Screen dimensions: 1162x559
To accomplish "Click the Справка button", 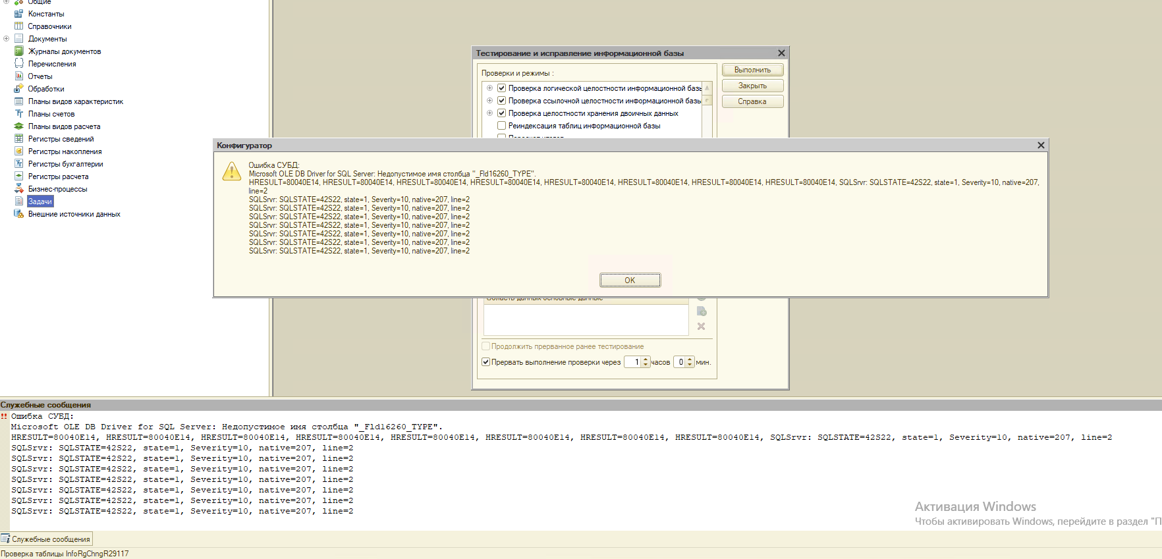I will coord(752,101).
